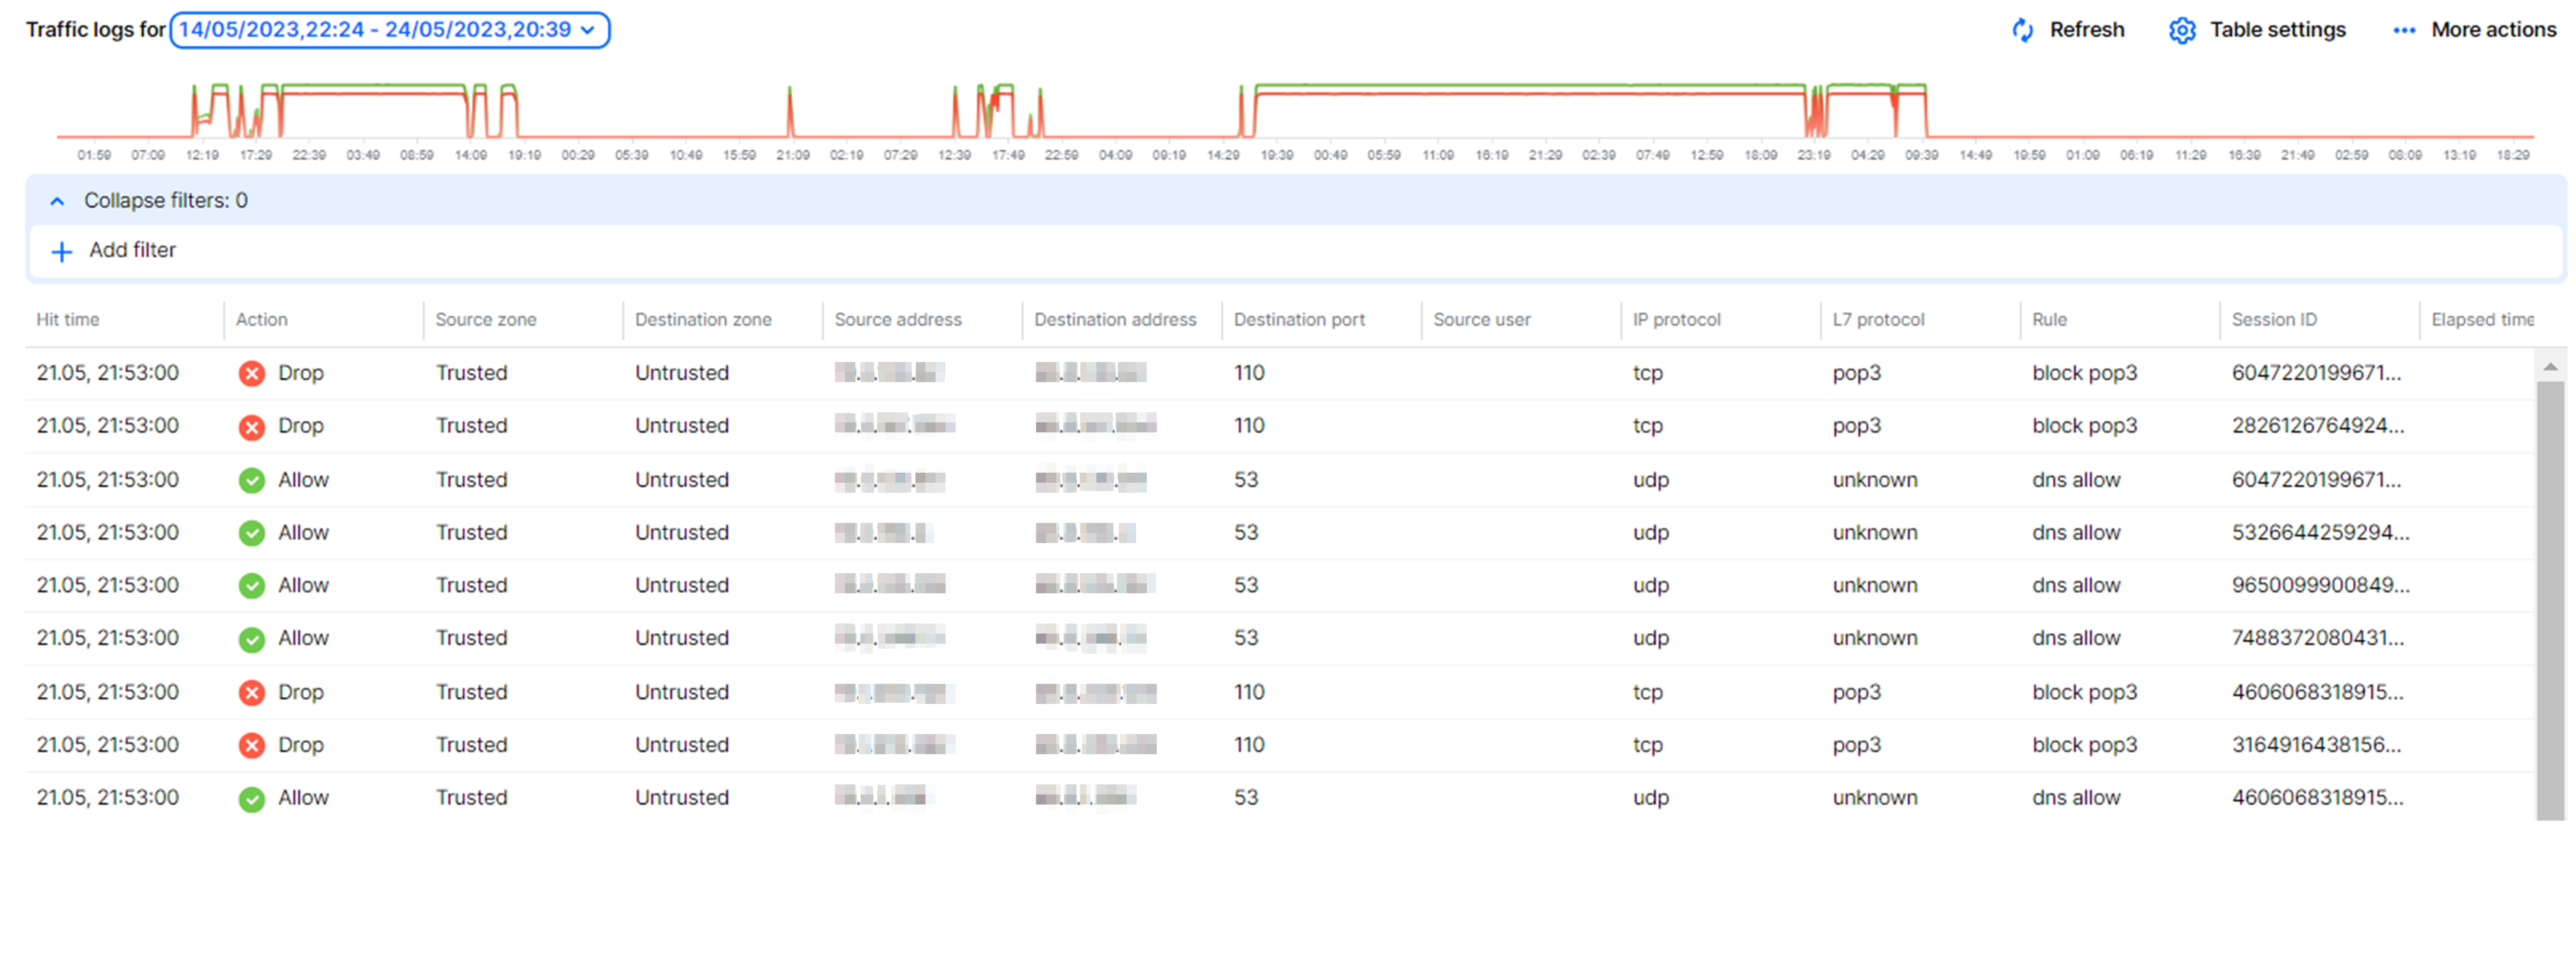The image size is (2576, 965).
Task: Click the Elapsed time column header
Action: point(2482,320)
